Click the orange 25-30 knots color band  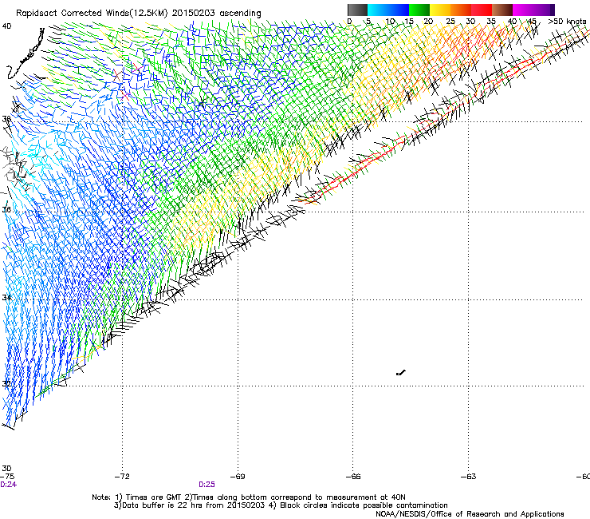[x=461, y=10]
